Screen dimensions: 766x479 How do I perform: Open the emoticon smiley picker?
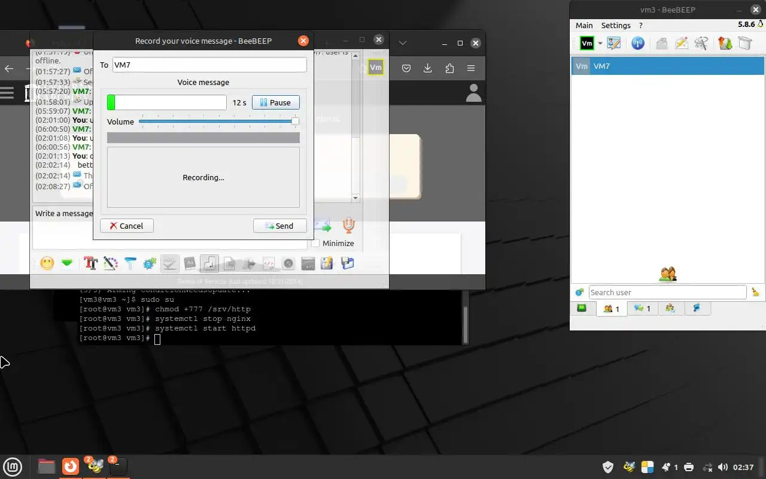pos(47,263)
